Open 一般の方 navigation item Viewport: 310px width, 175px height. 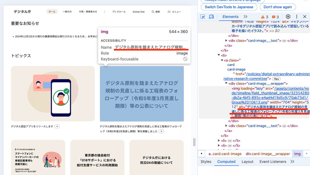coord(67,12)
